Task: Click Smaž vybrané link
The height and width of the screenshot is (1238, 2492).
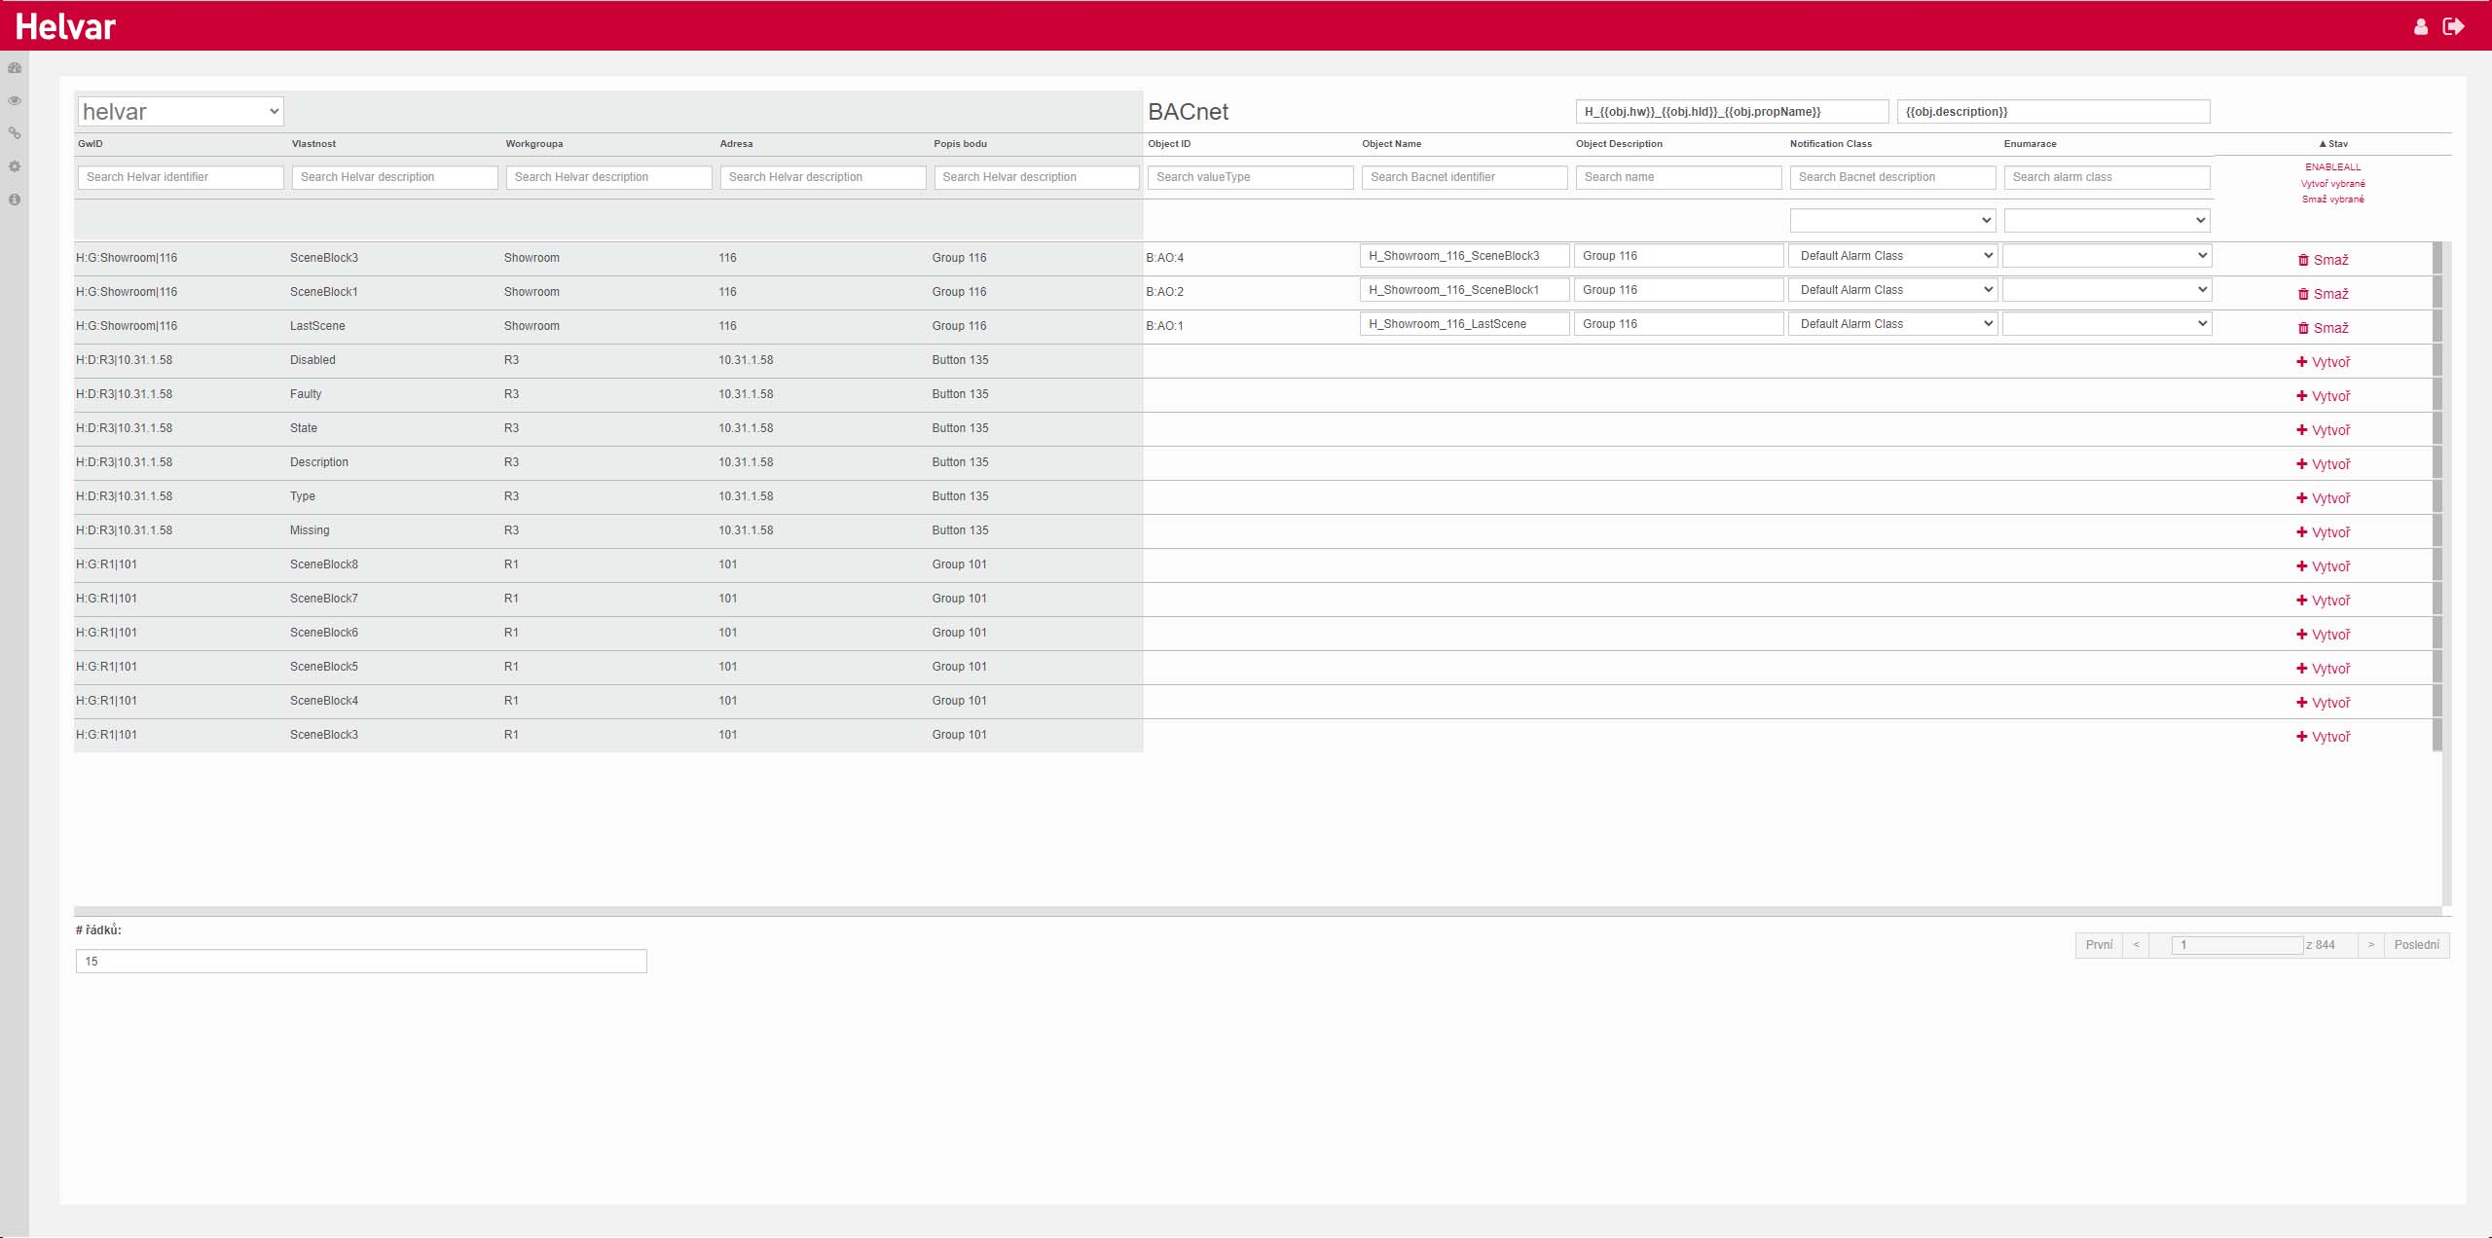Action: pyautogui.click(x=2332, y=200)
